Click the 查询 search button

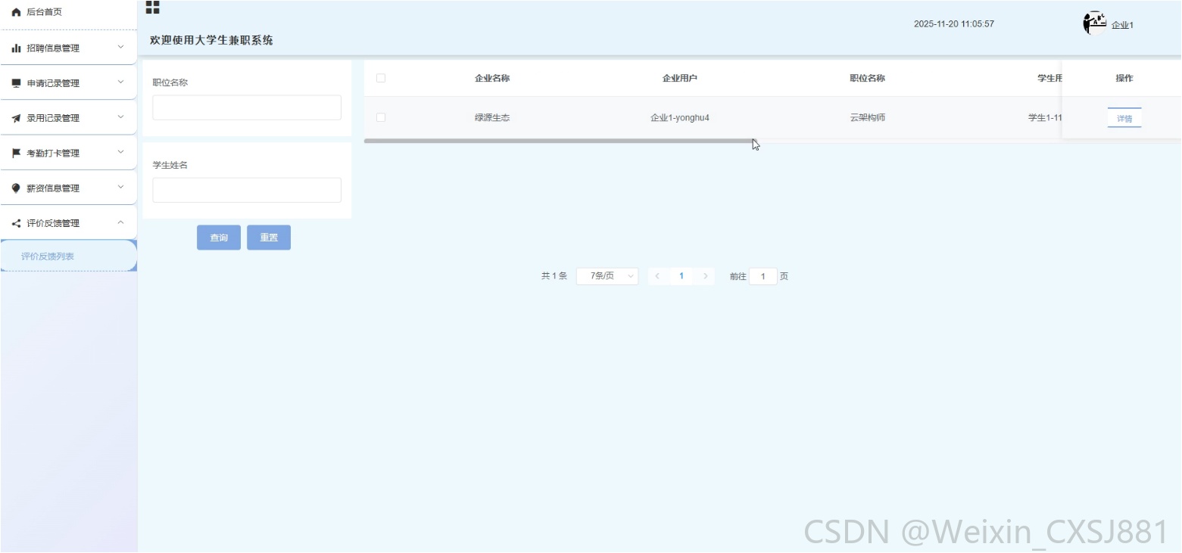click(x=219, y=238)
